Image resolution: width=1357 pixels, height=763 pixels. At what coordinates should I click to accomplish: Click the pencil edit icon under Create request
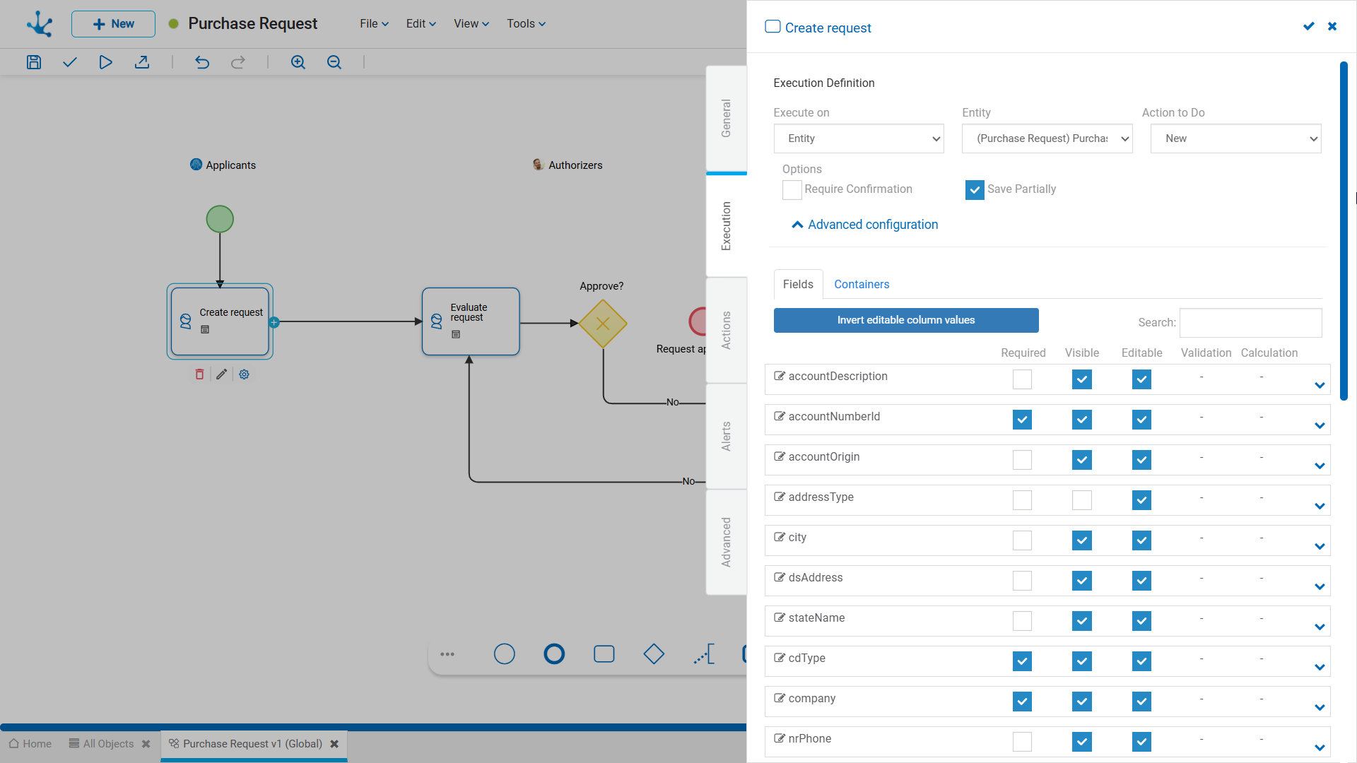[x=221, y=374]
